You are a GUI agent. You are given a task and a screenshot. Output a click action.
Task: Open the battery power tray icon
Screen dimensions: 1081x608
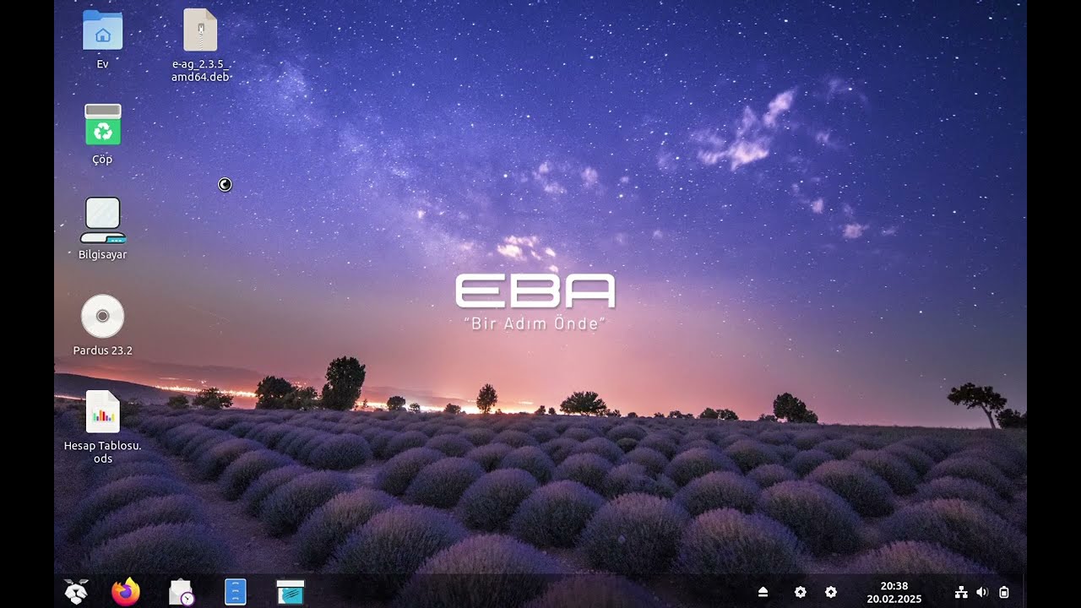click(1004, 592)
